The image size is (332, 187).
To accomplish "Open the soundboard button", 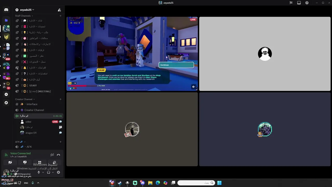I will click(54, 162).
